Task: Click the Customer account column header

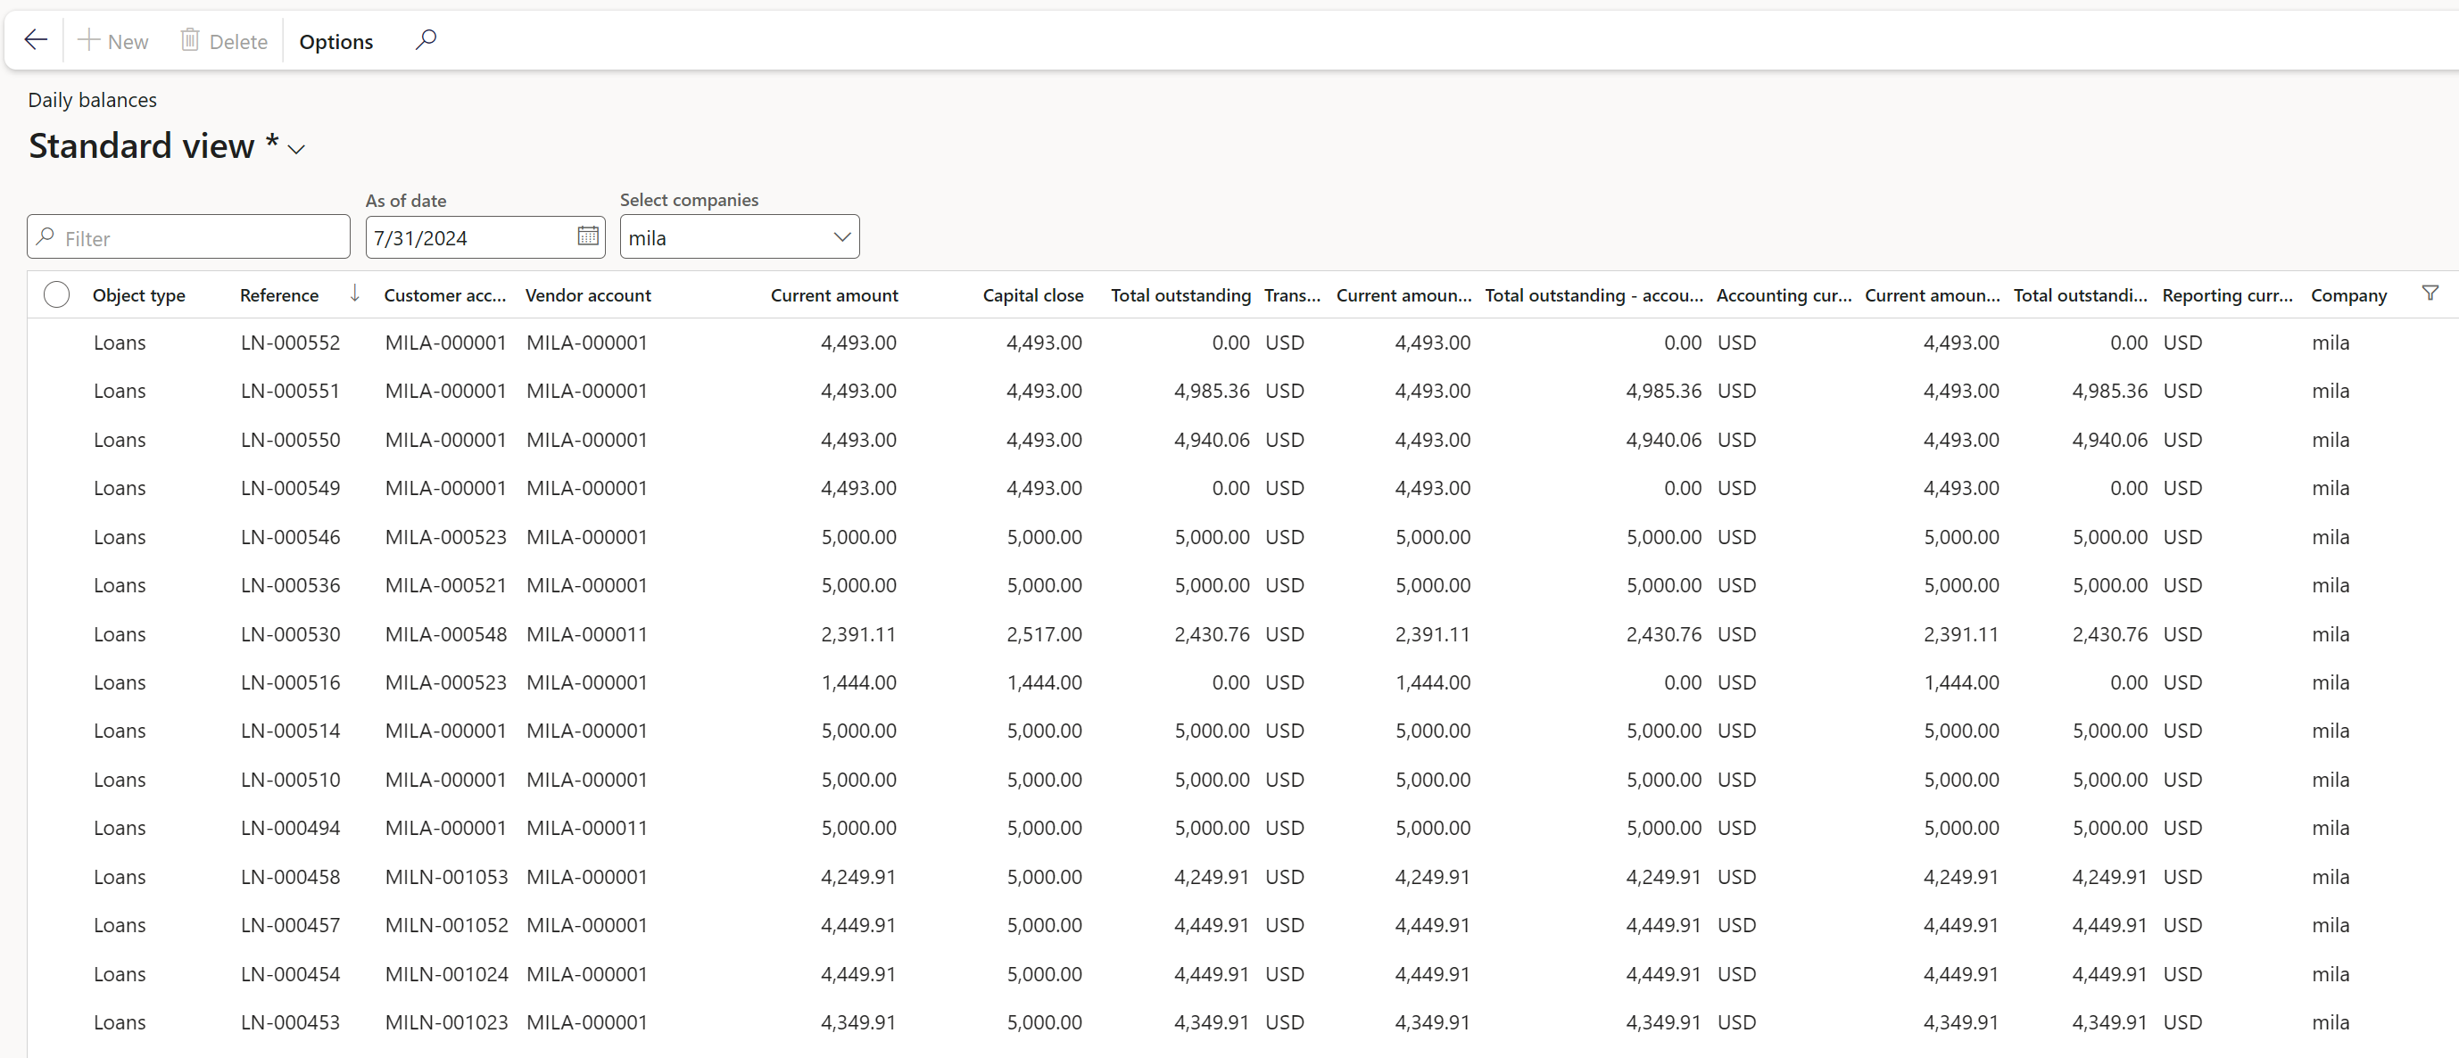Action: point(445,296)
